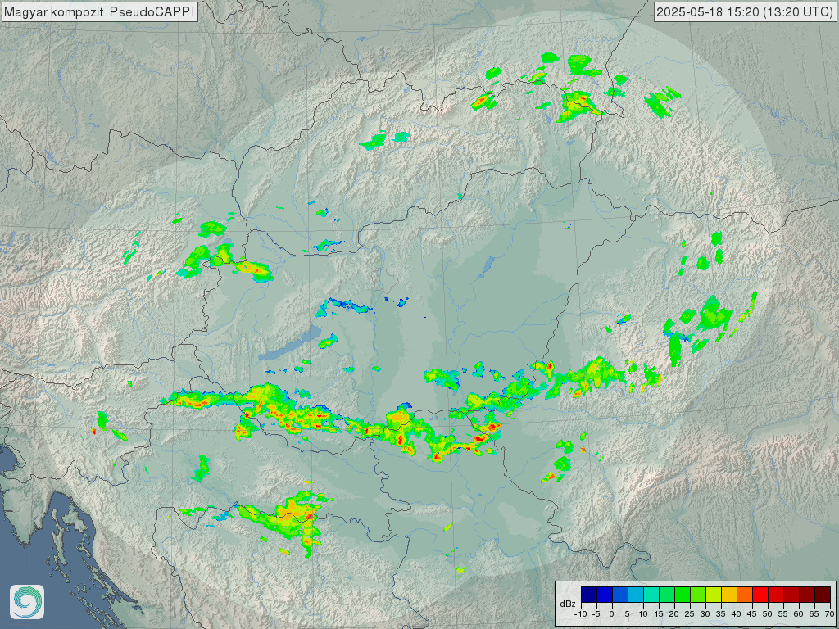Select the orange 40 to 45 legend swatch

click(x=744, y=595)
